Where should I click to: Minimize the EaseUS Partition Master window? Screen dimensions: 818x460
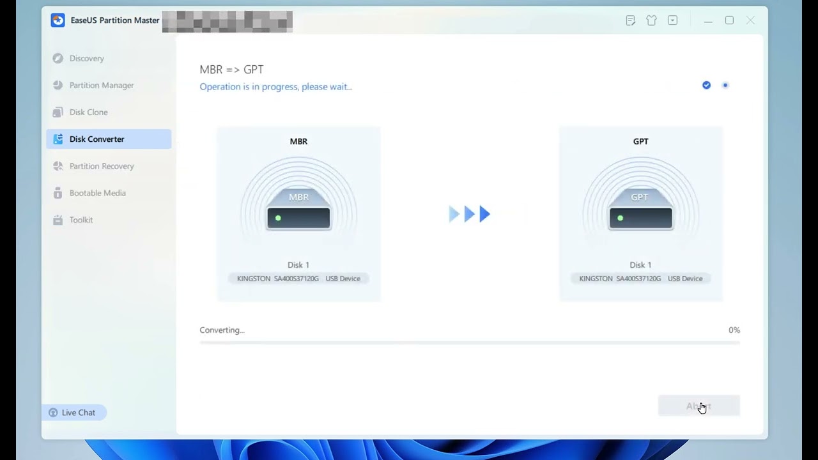[x=708, y=20]
